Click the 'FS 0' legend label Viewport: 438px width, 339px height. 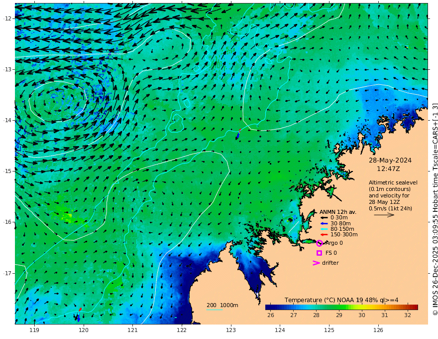click(331, 253)
